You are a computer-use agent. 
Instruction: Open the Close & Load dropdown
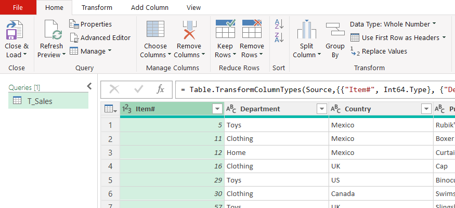click(x=24, y=55)
